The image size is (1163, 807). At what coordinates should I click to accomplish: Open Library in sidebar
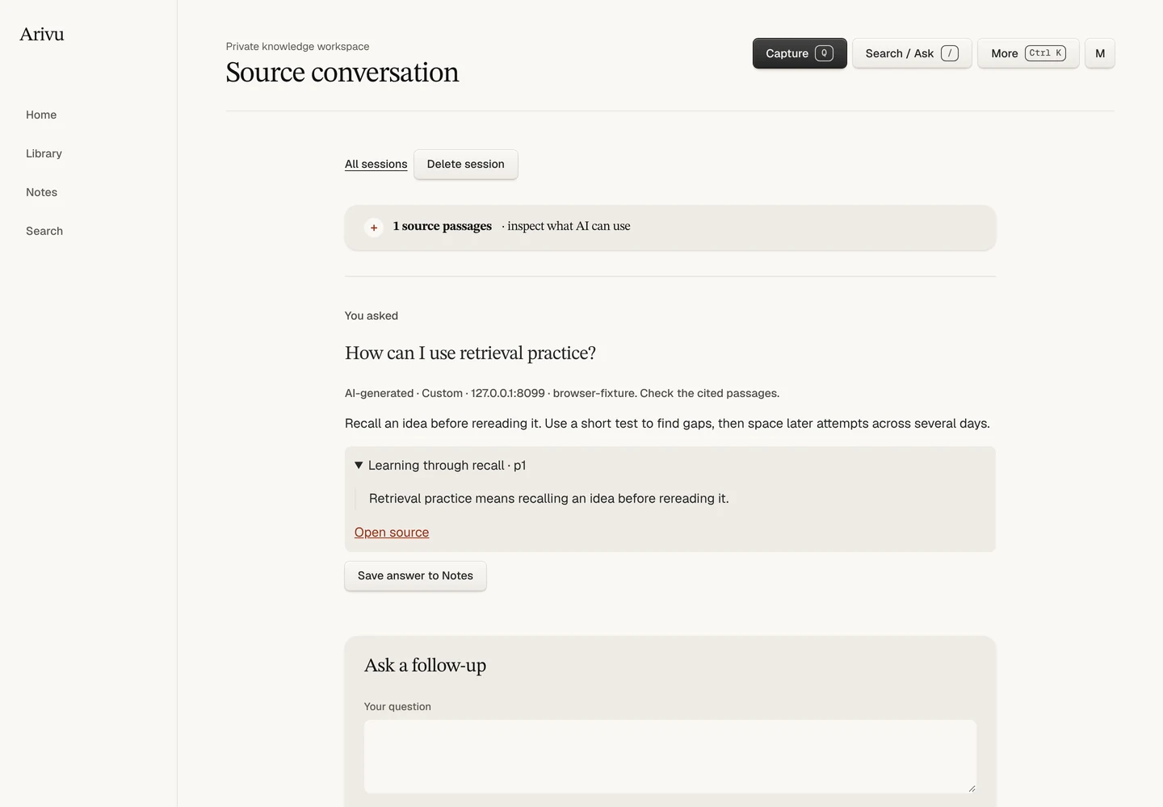(x=44, y=153)
